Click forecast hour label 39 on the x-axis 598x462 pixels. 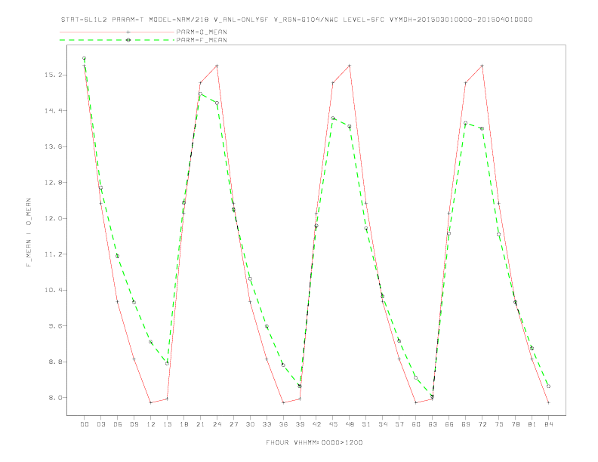pos(300,424)
